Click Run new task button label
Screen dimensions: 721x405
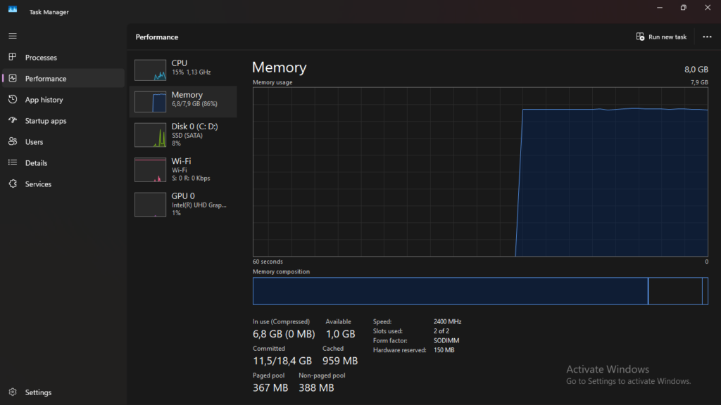pos(667,37)
